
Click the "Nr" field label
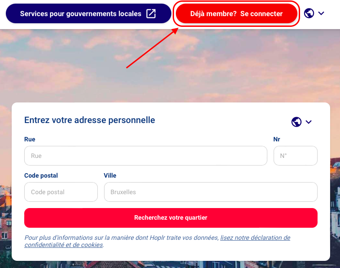point(277,139)
